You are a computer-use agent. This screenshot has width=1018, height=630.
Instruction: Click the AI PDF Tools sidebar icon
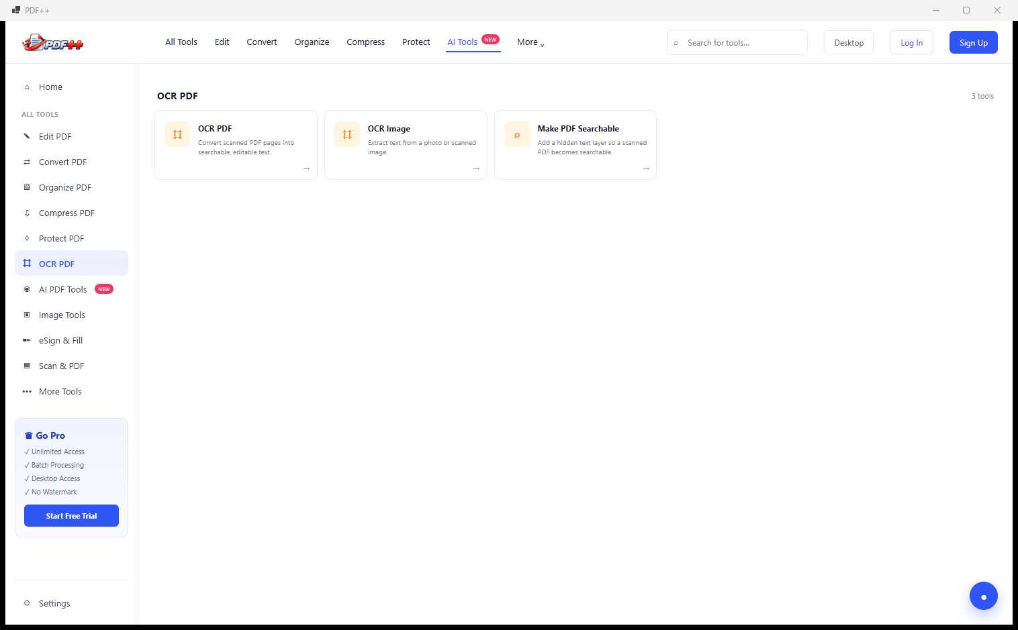tap(27, 289)
